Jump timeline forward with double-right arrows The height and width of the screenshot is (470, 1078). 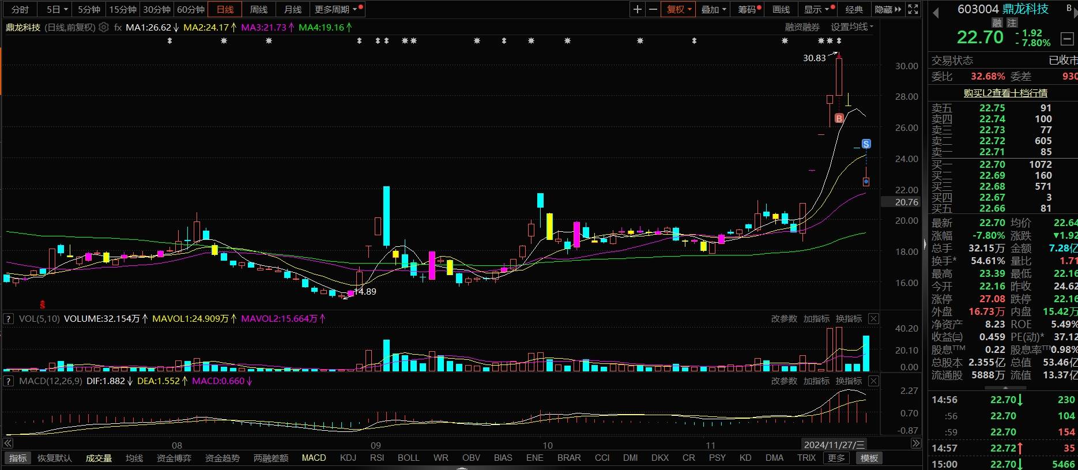(x=916, y=443)
